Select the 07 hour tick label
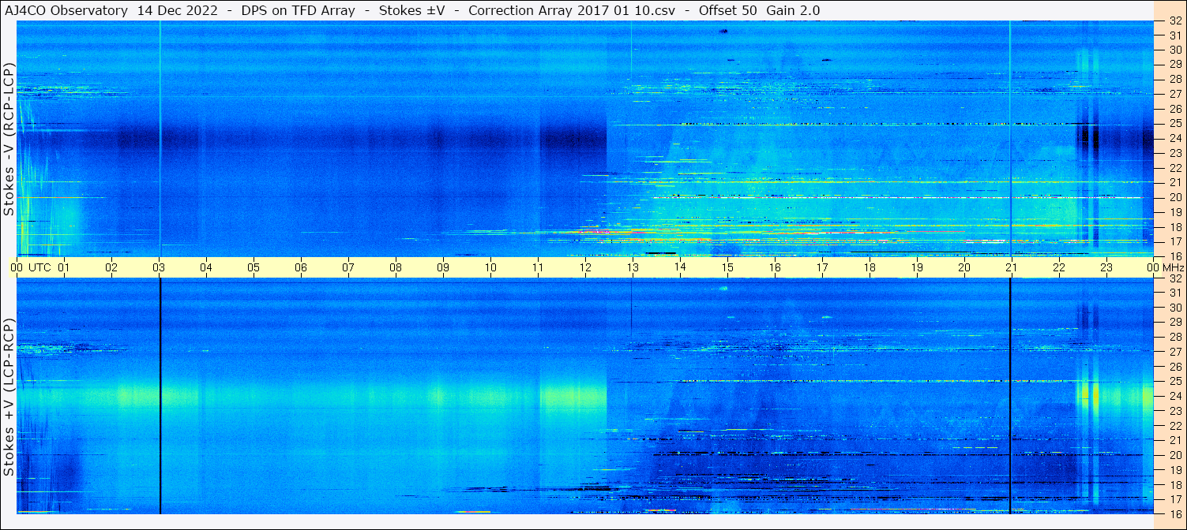Viewport: 1187px width, 530px height. [x=348, y=267]
